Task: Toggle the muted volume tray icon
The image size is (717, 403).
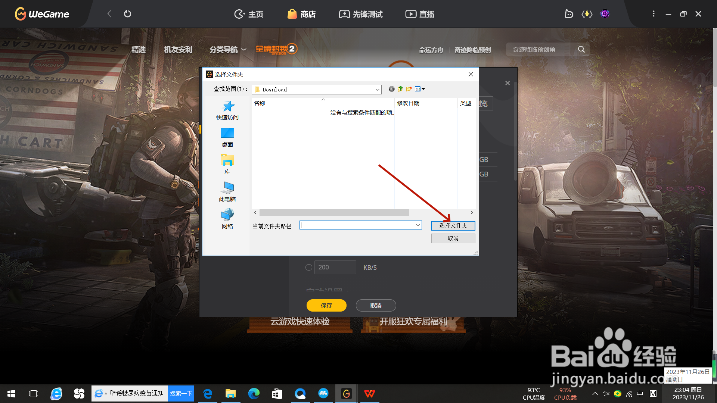Action: pos(606,394)
